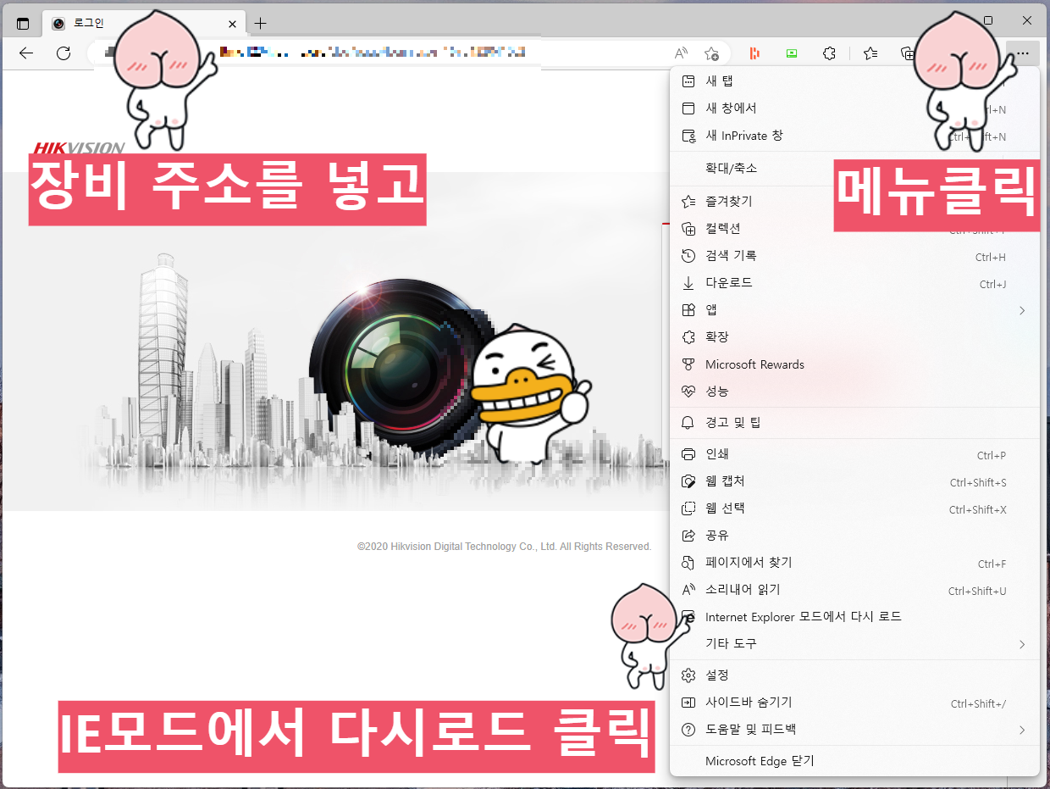Click the 확대/축소 zoom row
This screenshot has width=1050, height=789.
[854, 169]
